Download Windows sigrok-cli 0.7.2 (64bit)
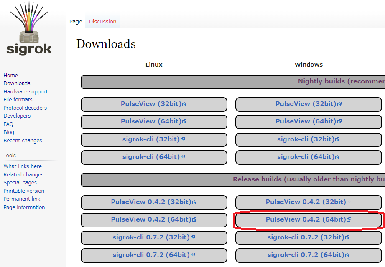 point(309,255)
